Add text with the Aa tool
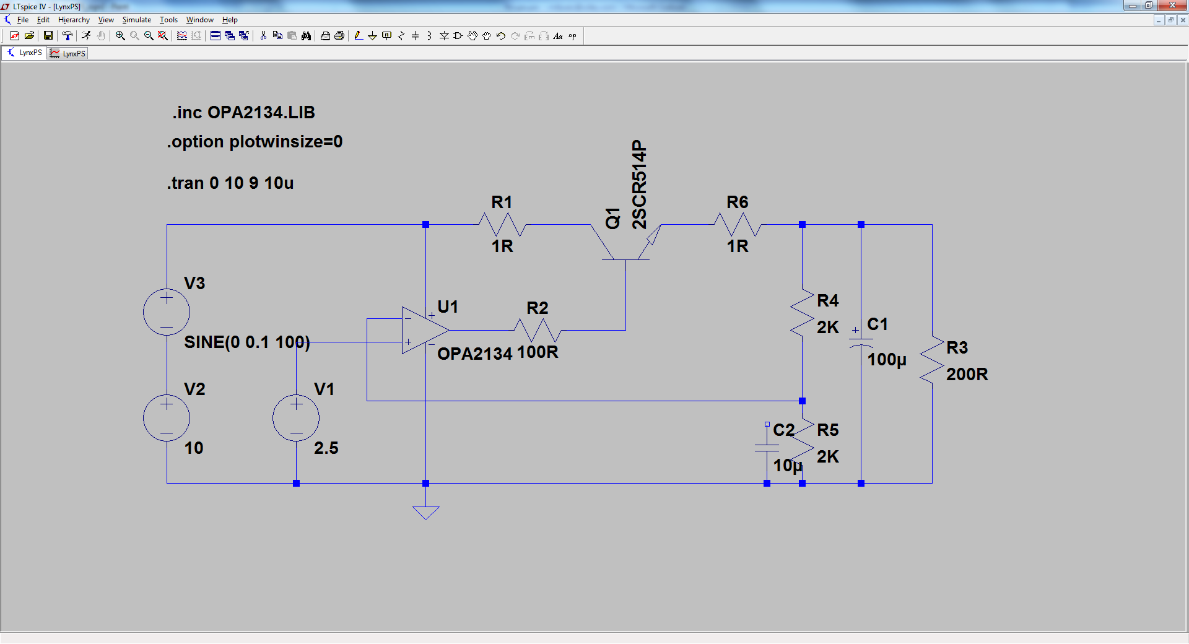The height and width of the screenshot is (644, 1189). tap(558, 36)
